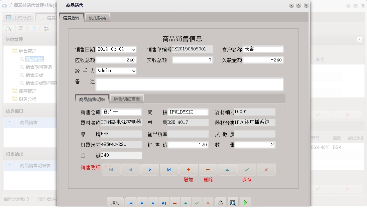Open the print preview icon at bottom
This screenshot has width=367, height=212.
tap(233, 202)
